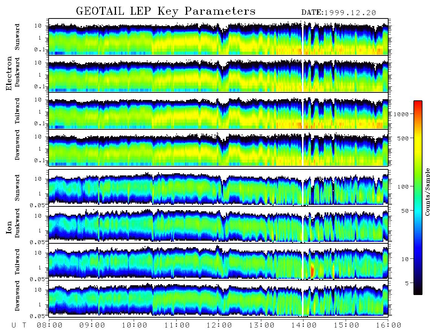Select the Electron Duskward spectrogram panel
The width and height of the screenshot is (430, 332).
[218, 74]
